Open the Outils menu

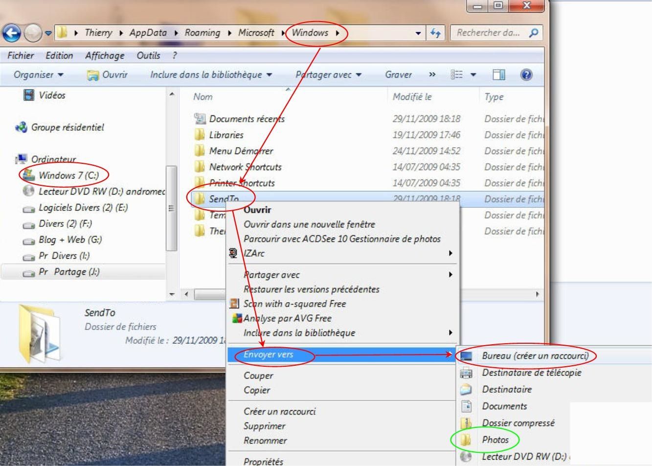point(148,55)
